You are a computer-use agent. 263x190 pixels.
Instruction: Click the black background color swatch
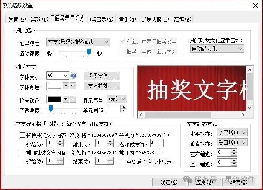pos(54,99)
